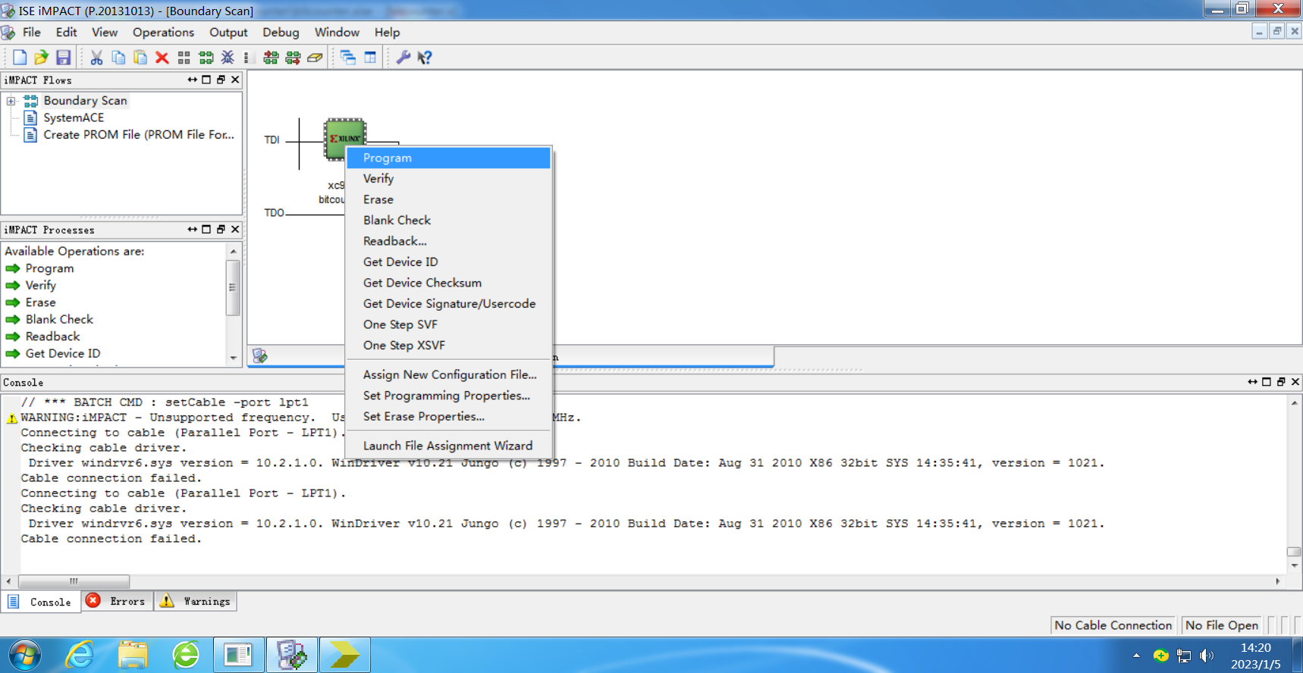Tile windows using the tile icon

click(370, 58)
